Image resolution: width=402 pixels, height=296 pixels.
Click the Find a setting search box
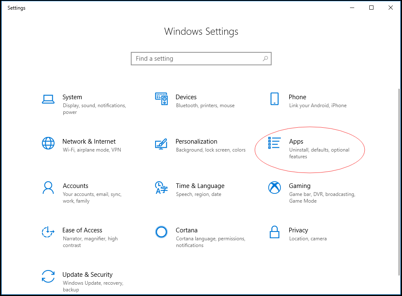(x=201, y=59)
